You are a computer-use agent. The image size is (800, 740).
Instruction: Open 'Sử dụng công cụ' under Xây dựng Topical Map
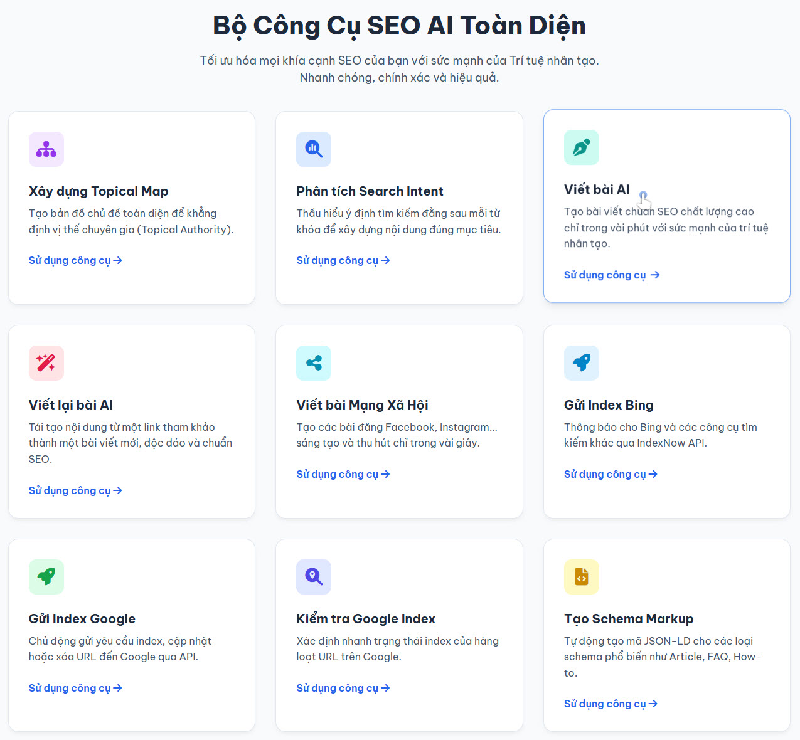click(x=75, y=260)
